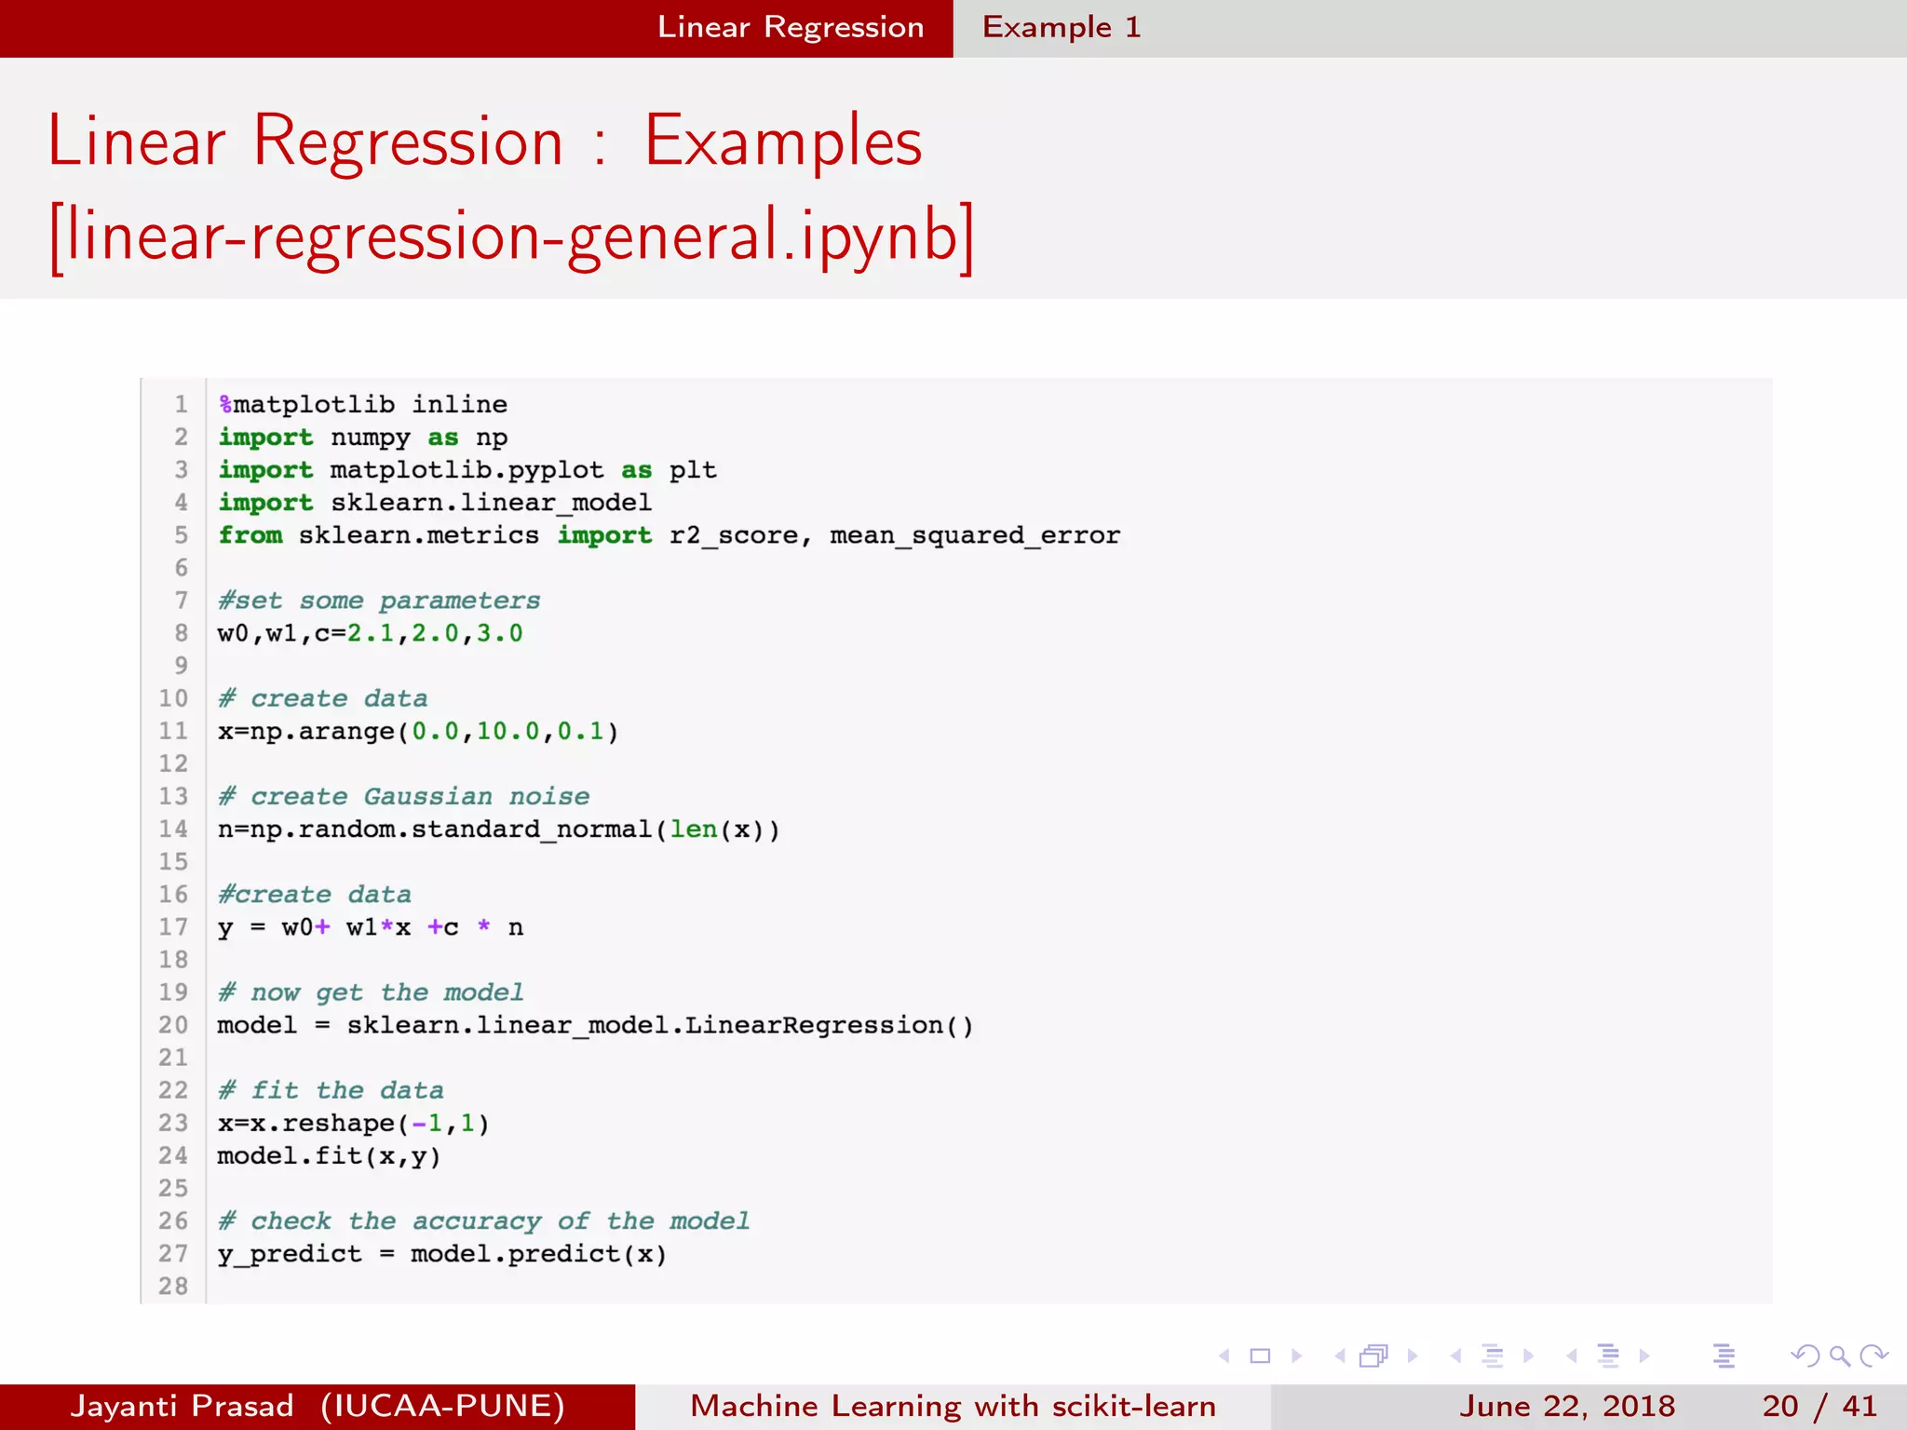This screenshot has height=1430, width=1907.
Task: Click comment '#create data' on line 16
Action: [315, 894]
